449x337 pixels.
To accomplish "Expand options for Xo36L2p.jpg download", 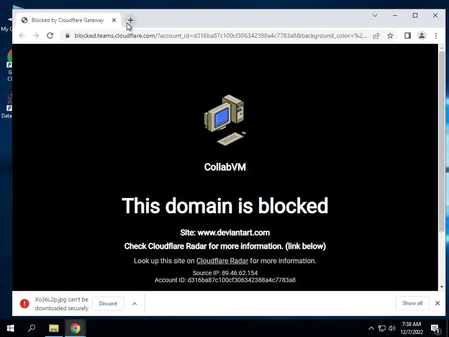I will click(x=135, y=304).
